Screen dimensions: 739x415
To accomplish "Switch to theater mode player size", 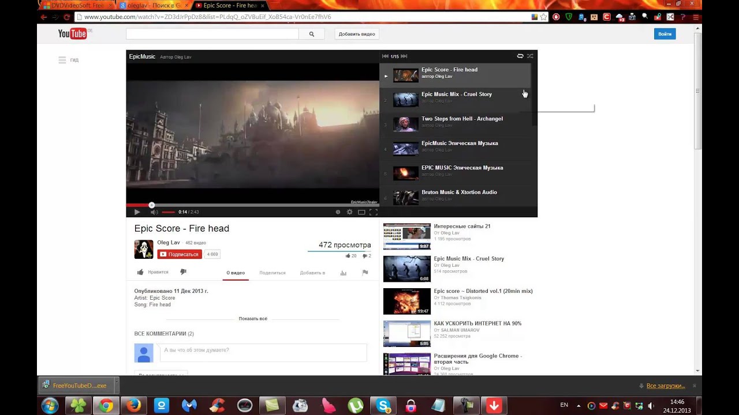I will [361, 212].
